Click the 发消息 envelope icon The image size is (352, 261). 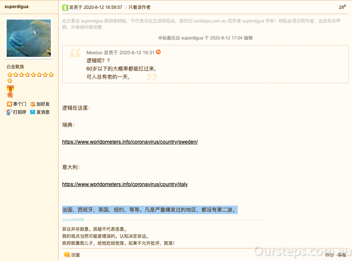coord(33,112)
